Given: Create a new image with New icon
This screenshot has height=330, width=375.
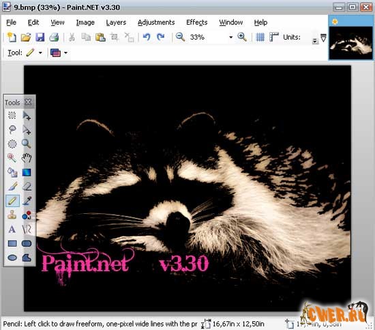Looking at the screenshot, I should coord(12,37).
